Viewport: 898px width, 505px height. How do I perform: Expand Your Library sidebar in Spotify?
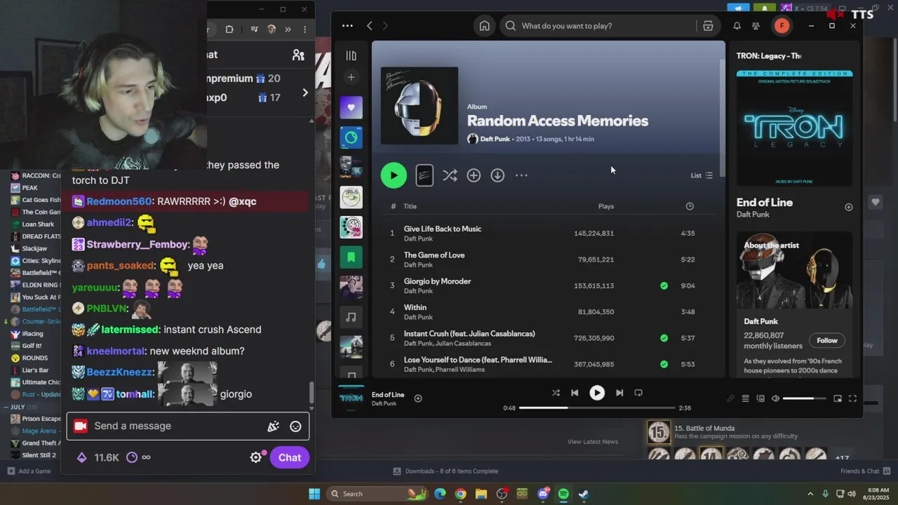click(x=351, y=55)
